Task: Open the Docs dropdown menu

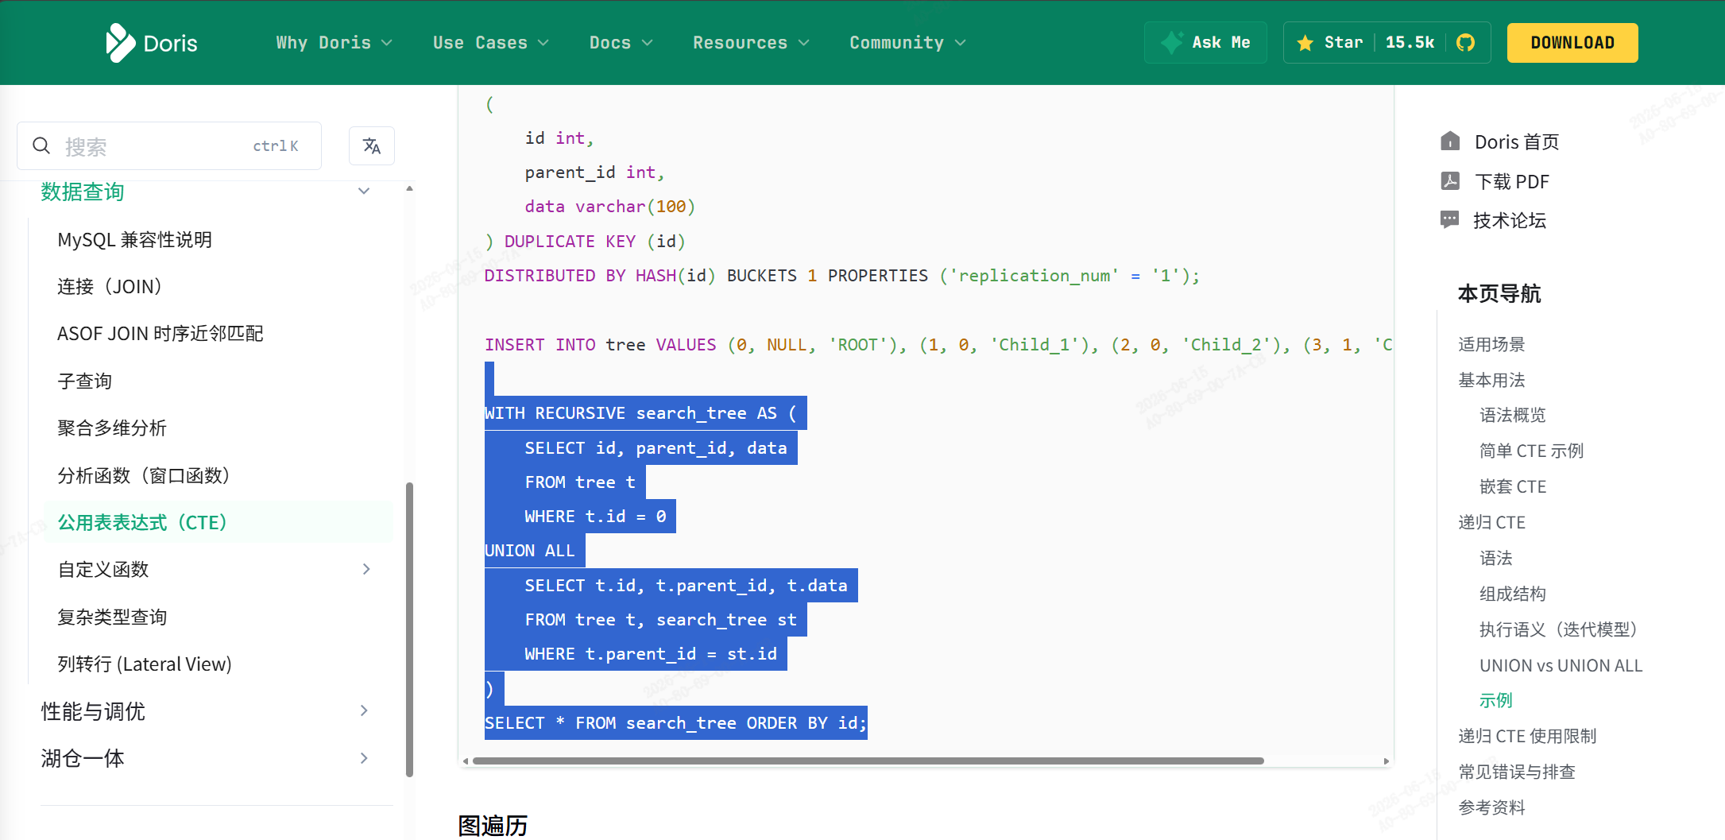Action: tap(621, 43)
